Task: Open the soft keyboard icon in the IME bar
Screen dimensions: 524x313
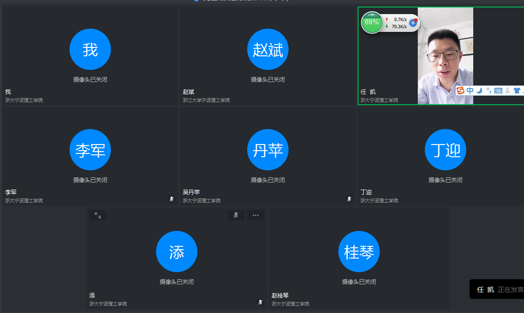Action: tap(498, 91)
